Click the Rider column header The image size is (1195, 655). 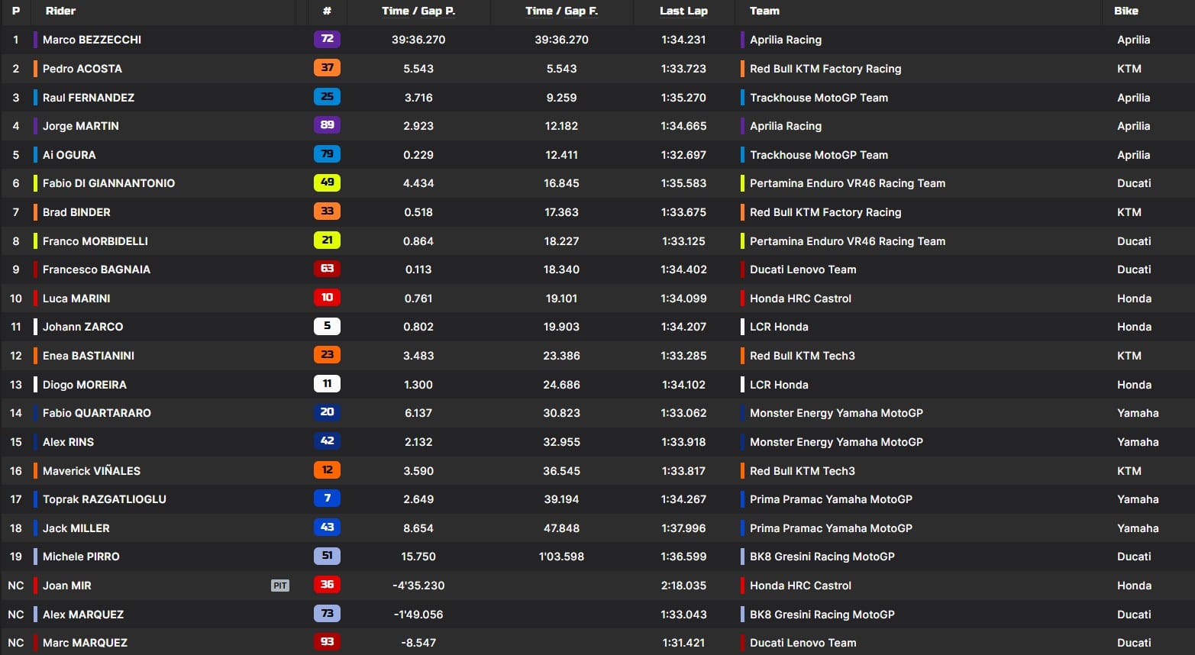60,11
